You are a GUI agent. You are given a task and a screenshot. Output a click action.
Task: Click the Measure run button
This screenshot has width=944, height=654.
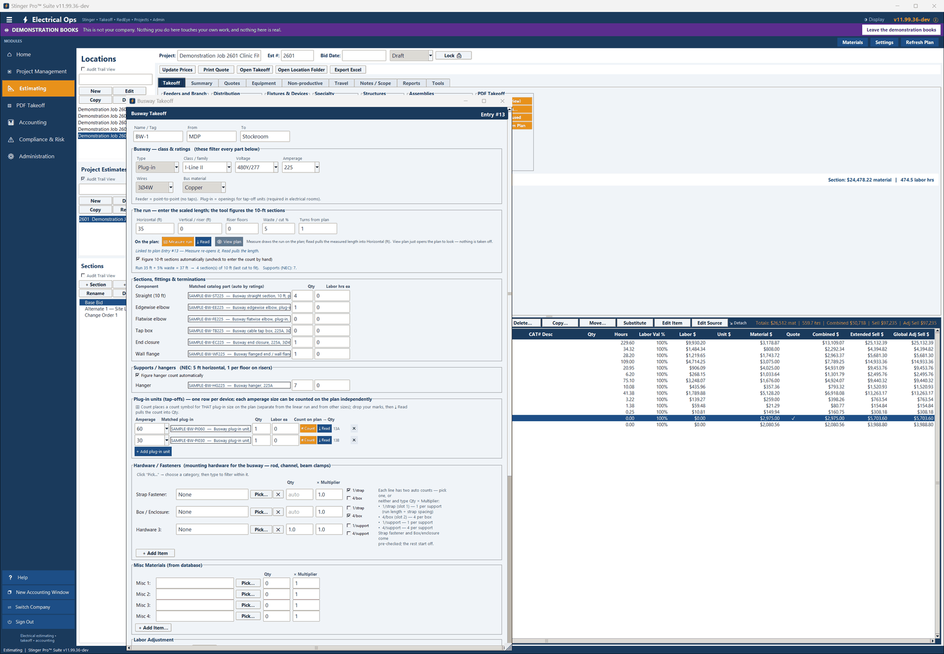(x=177, y=242)
